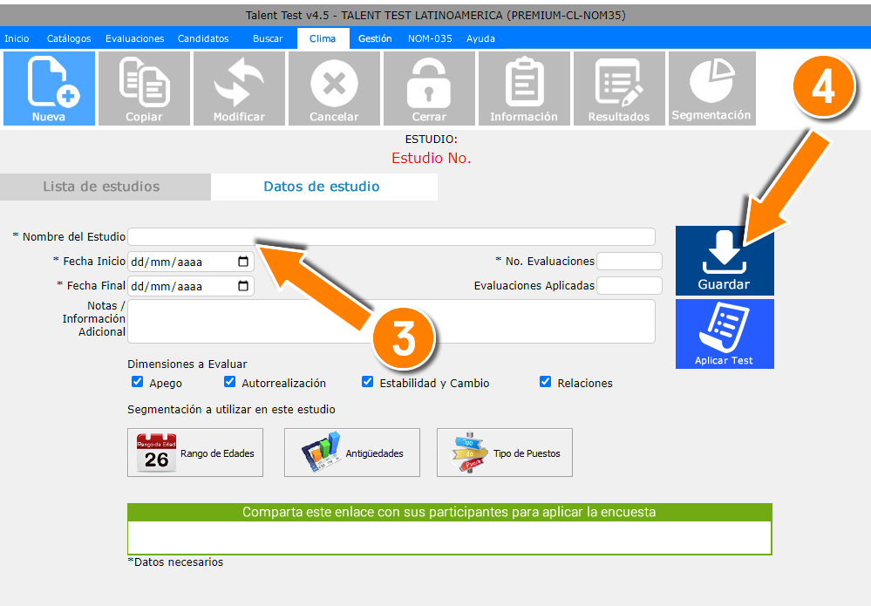871x606 pixels.
Task: Toggle Estabilidad y Cambio checkbox
Action: 367,382
